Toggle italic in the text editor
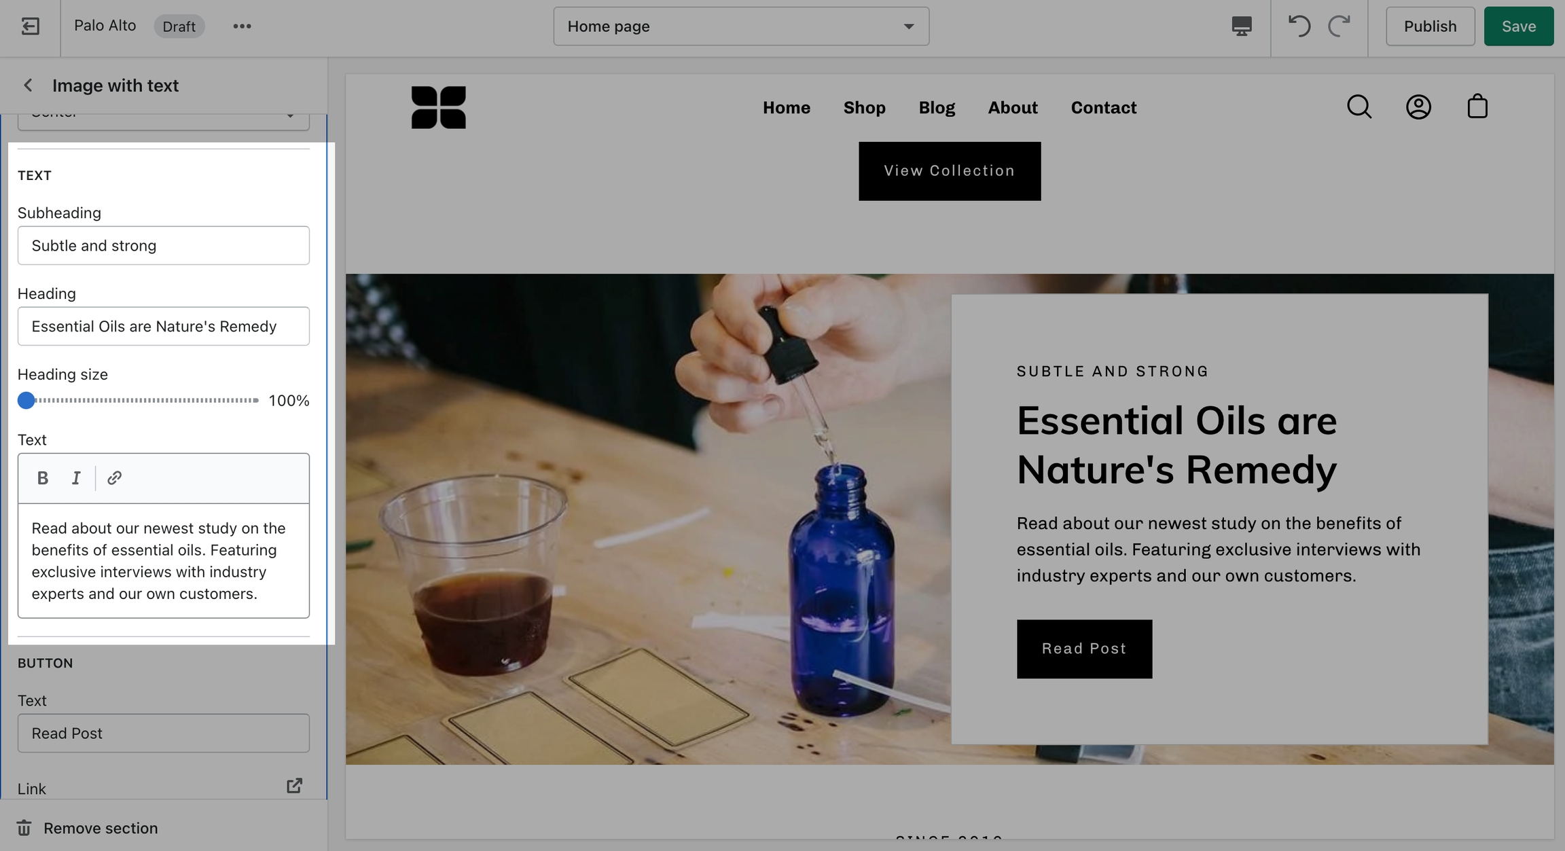Screen dimensions: 1565x851 tap(76, 478)
